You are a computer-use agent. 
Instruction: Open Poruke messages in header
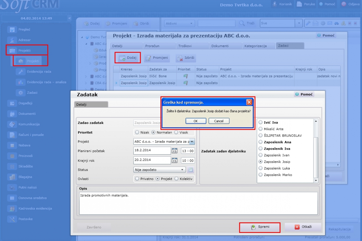tap(306, 4)
